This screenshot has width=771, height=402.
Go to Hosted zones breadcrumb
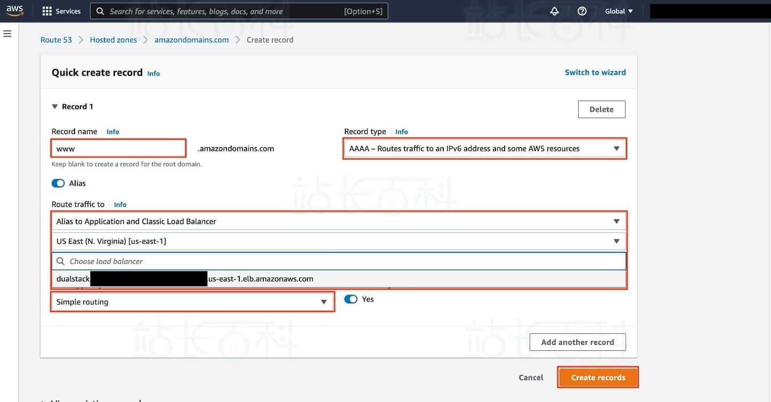[x=113, y=40]
